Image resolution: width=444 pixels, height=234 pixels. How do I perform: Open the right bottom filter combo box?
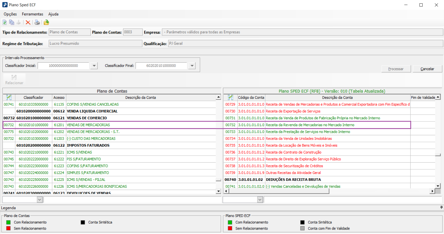click(x=260, y=200)
